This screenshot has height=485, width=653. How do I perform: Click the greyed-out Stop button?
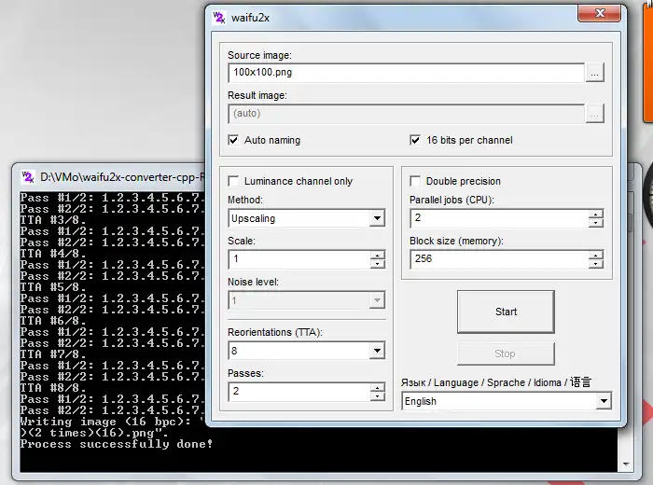click(x=506, y=353)
